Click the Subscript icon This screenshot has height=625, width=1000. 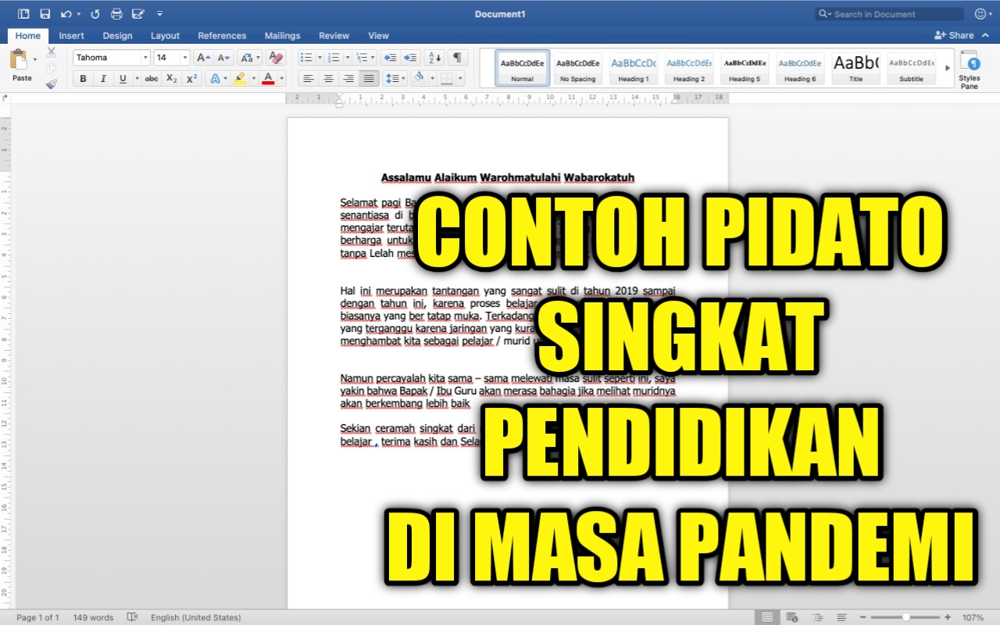pos(171,78)
